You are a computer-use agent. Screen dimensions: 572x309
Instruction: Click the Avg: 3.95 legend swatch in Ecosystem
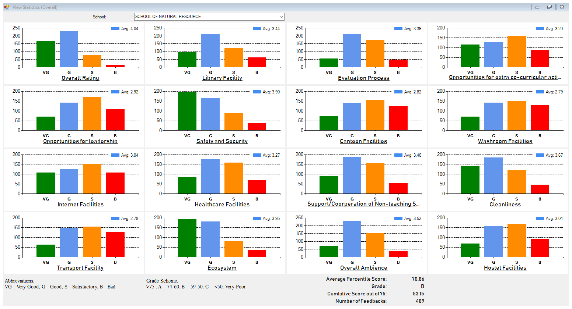257,219
